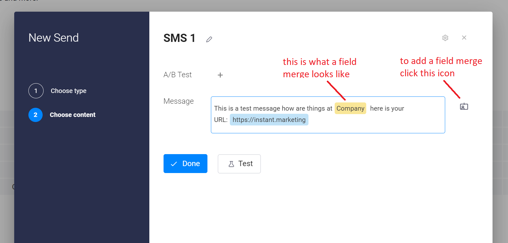Click the Done button

tap(185, 164)
